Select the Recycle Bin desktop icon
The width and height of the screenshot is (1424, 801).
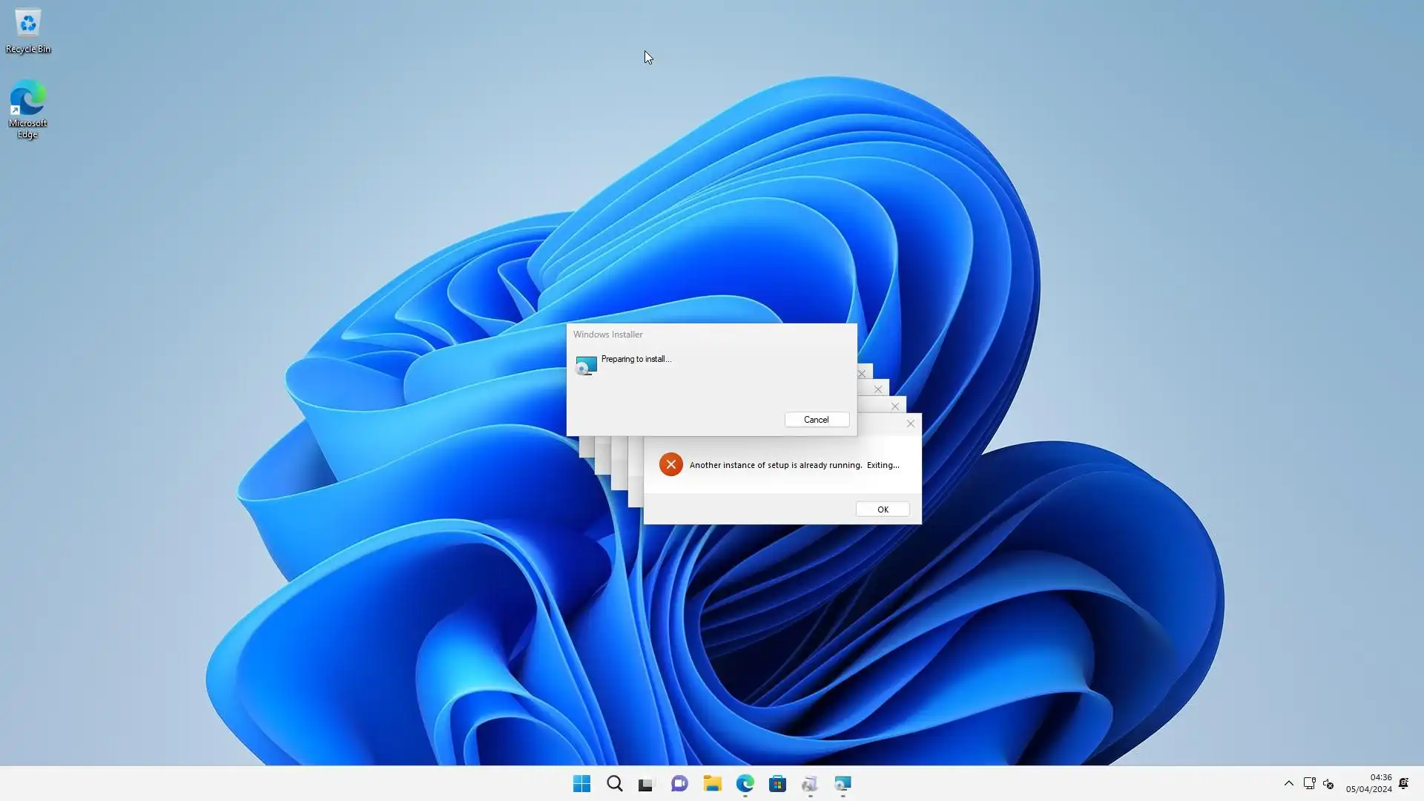(27, 31)
